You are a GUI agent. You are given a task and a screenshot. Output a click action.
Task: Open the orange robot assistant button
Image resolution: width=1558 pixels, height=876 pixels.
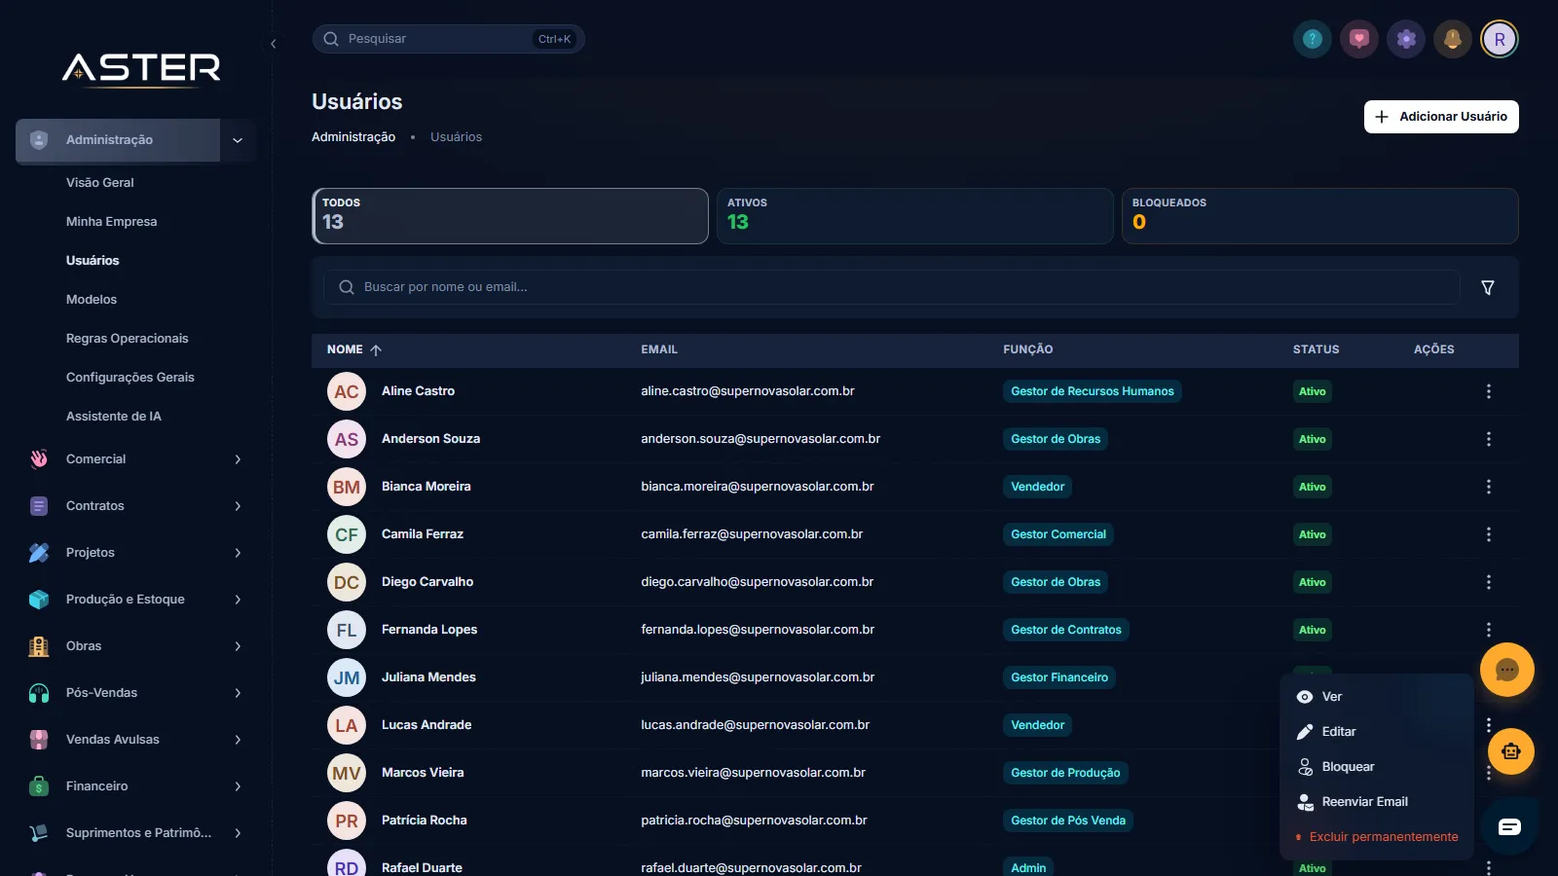click(x=1510, y=751)
